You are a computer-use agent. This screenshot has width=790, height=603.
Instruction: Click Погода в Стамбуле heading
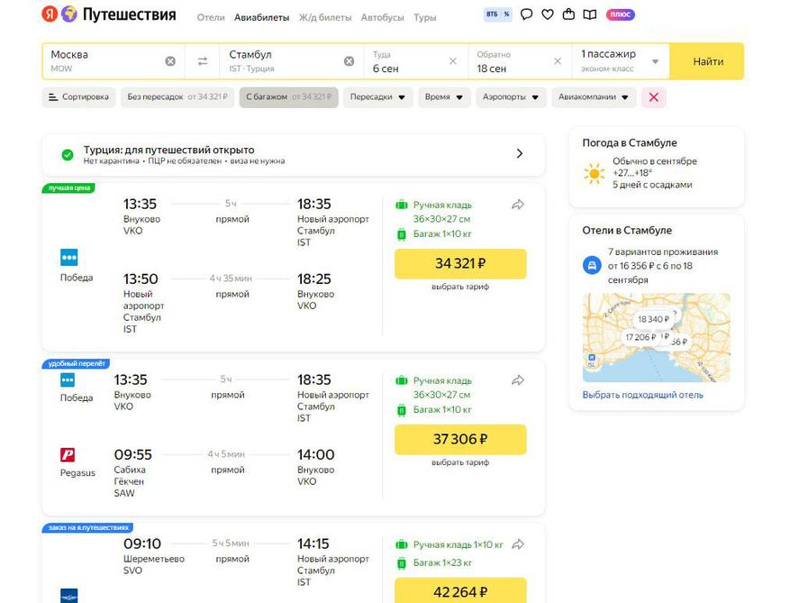pyautogui.click(x=630, y=142)
